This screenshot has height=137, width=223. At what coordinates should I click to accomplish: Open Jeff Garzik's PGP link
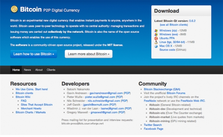tap(113, 105)
